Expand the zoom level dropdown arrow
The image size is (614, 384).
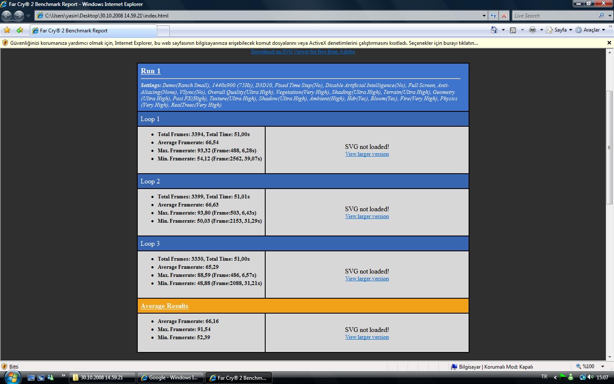click(602, 367)
